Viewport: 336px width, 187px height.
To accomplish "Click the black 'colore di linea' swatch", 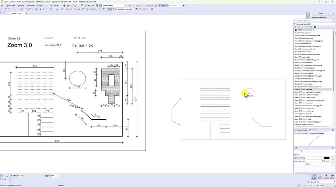I will coord(326,158).
